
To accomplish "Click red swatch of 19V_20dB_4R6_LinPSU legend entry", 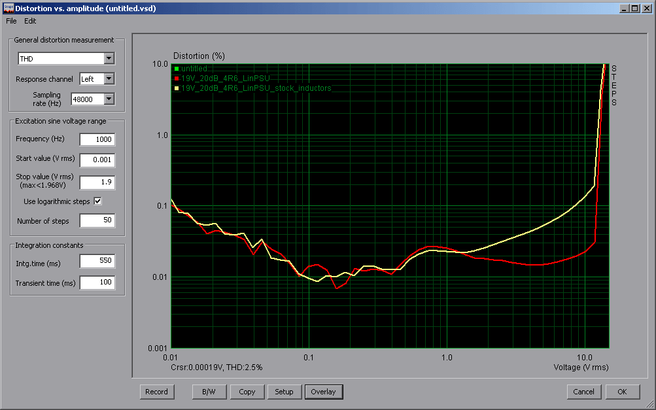I will click(x=177, y=78).
